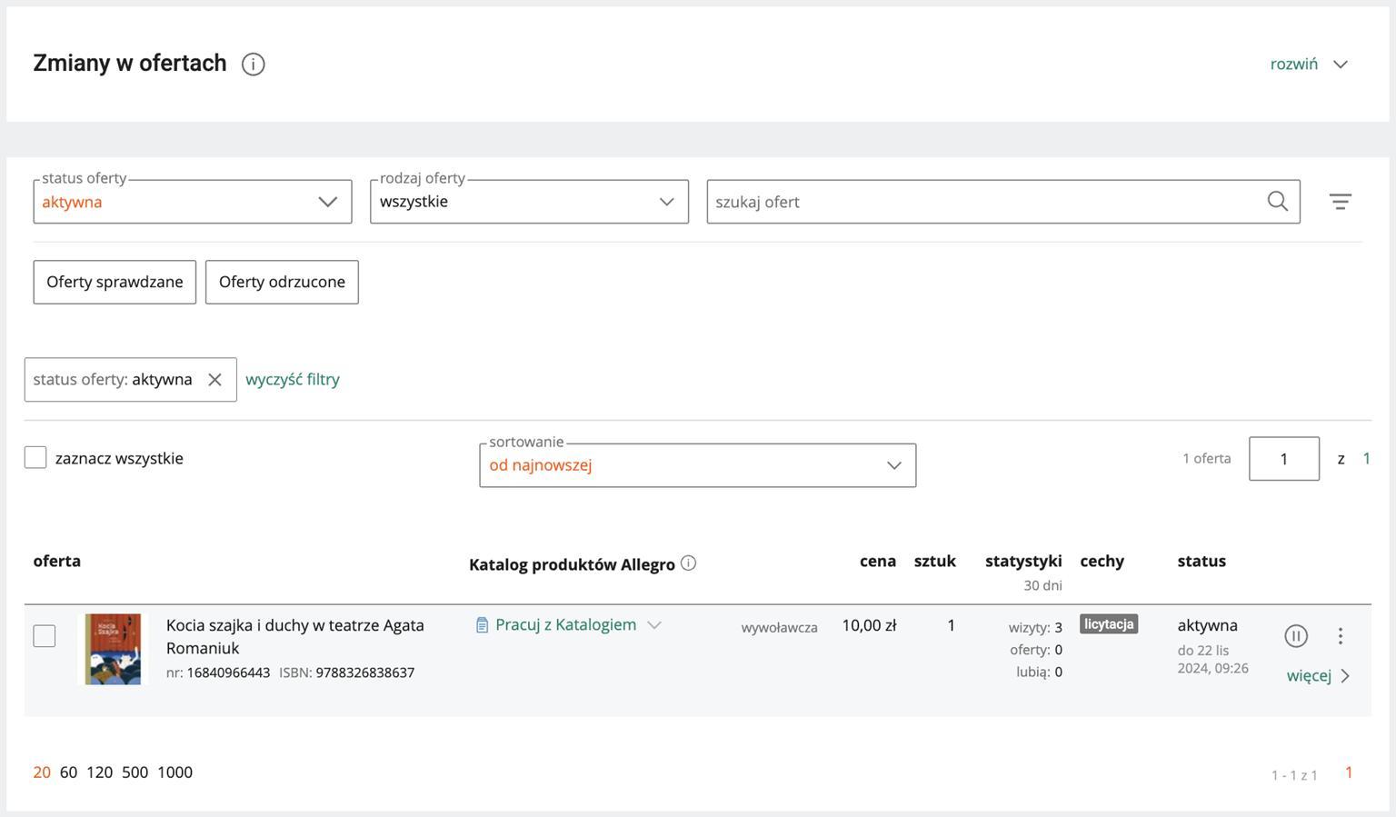Open the sortowanie dropdown
1396x817 pixels.
click(697, 465)
